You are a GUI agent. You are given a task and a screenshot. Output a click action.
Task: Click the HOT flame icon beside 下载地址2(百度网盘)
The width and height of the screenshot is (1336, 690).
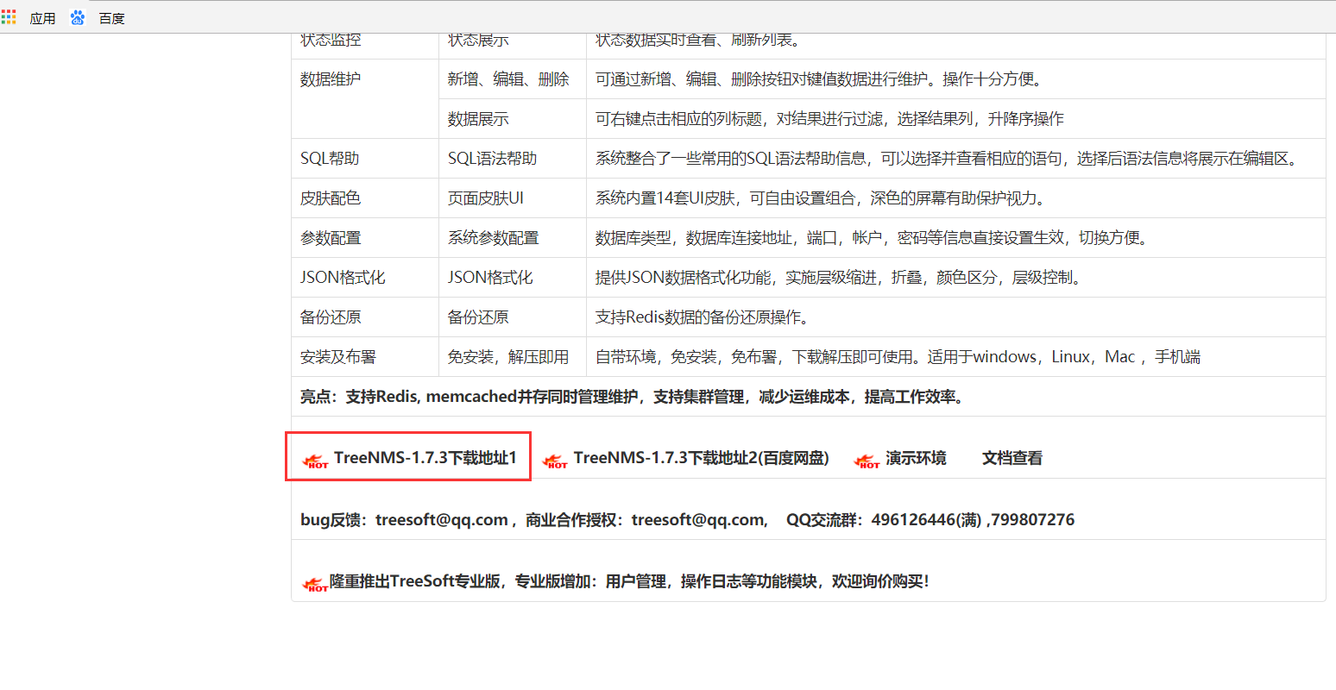pos(555,461)
